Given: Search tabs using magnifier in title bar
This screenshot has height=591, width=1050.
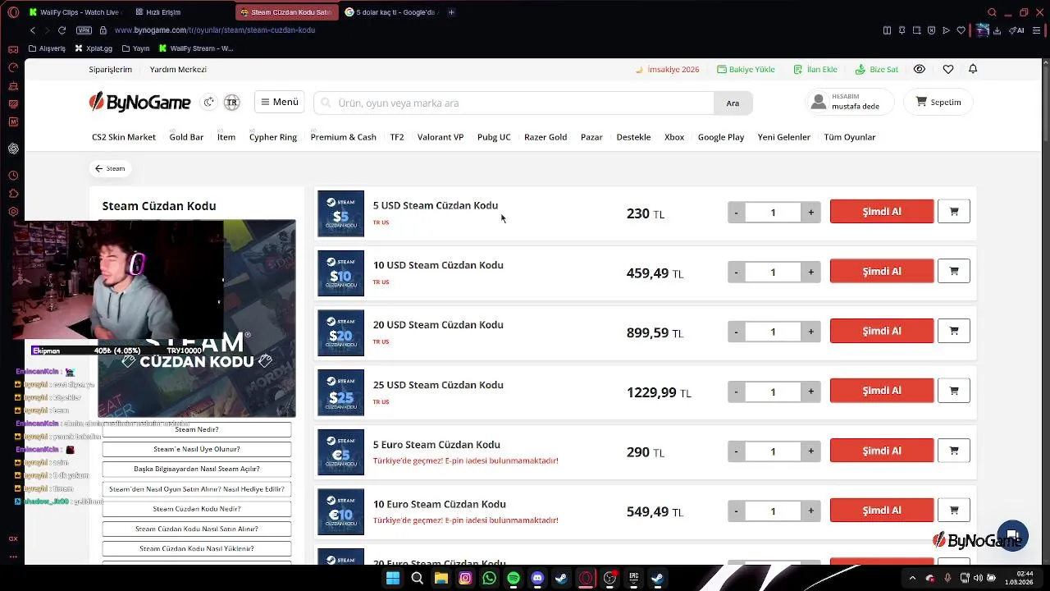Looking at the screenshot, I should pos(992,12).
